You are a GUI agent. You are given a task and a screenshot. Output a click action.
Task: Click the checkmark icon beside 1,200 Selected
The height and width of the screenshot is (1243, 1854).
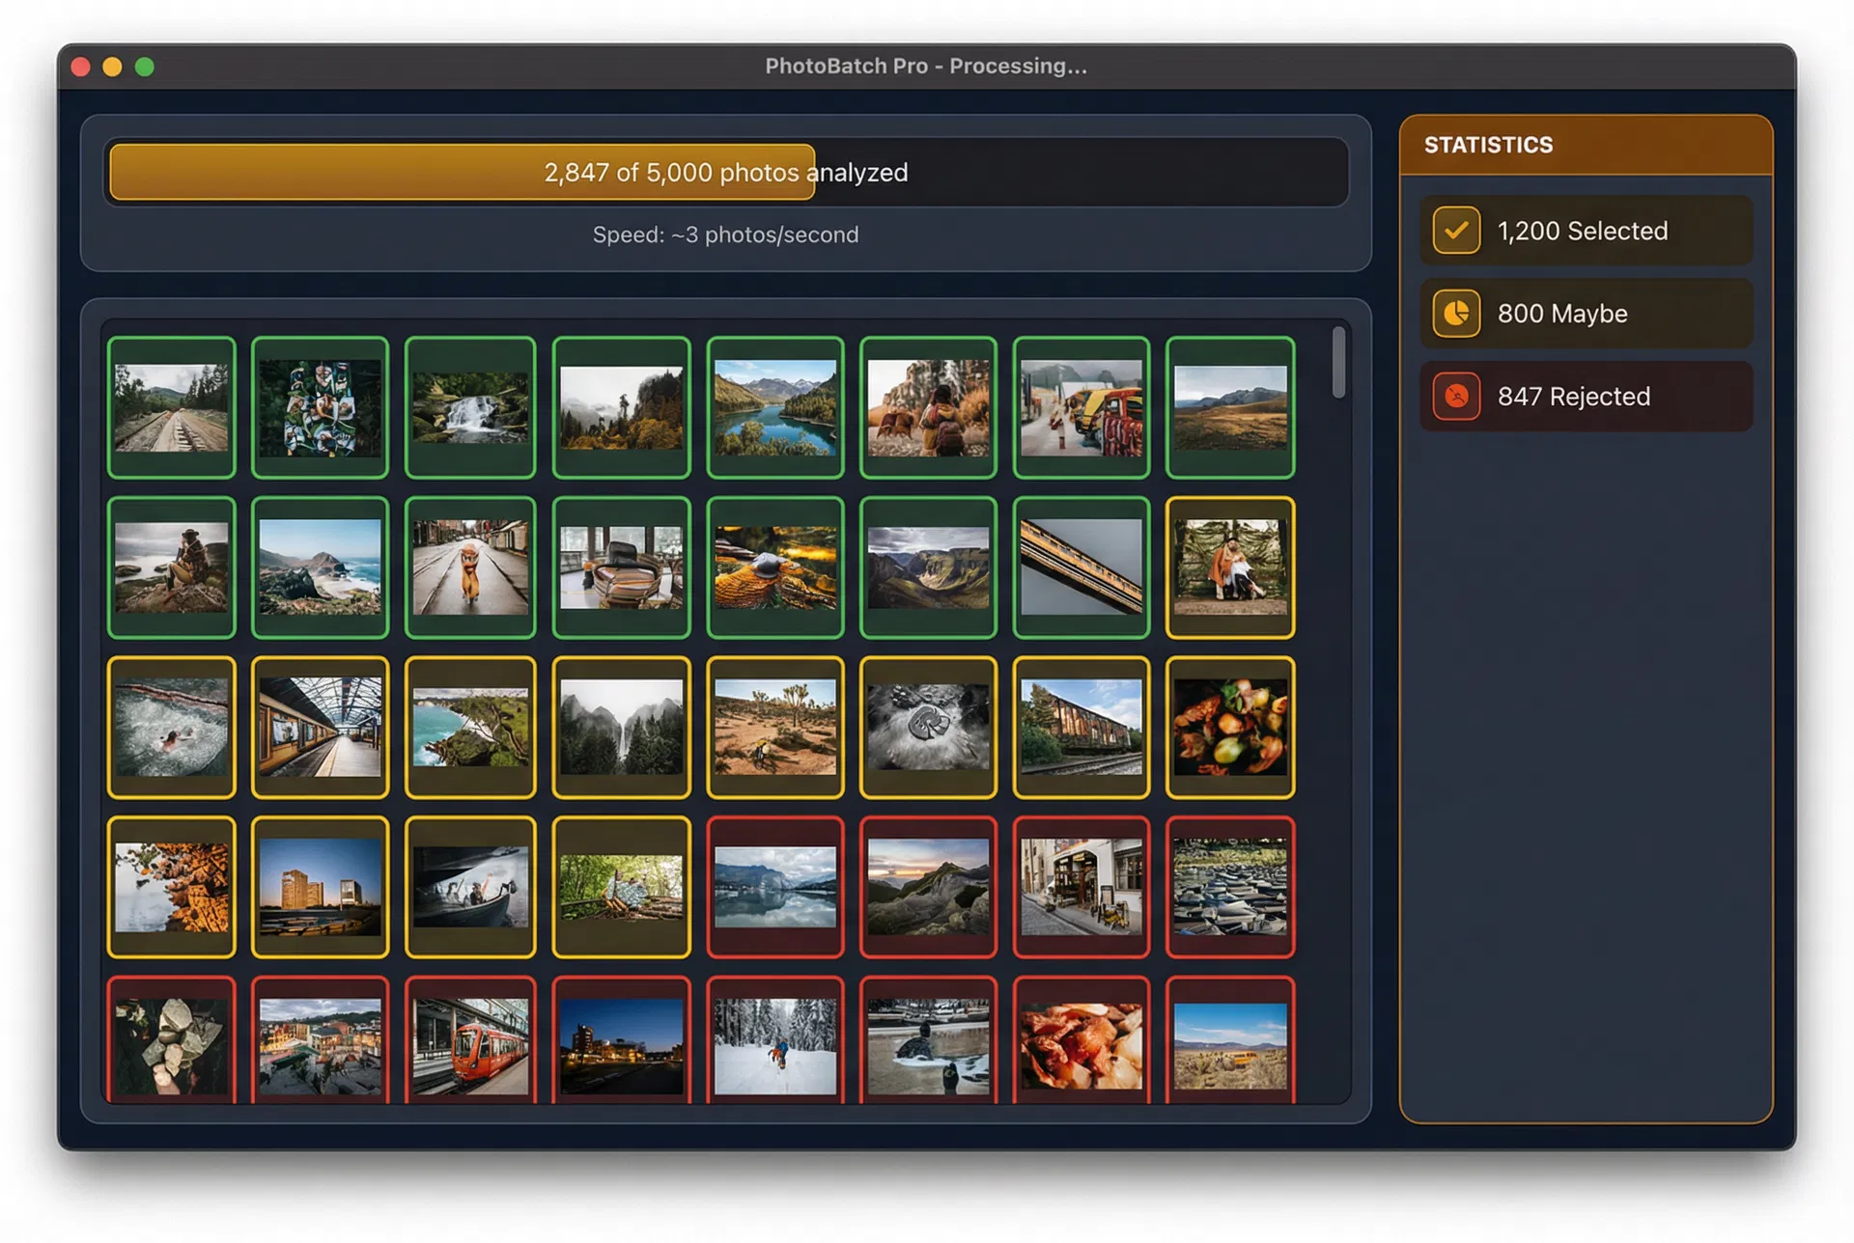click(x=1456, y=232)
